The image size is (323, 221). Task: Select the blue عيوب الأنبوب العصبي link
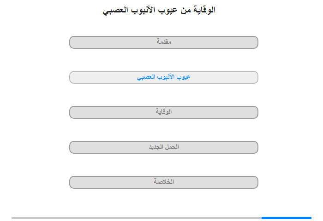pyautogui.click(x=163, y=77)
